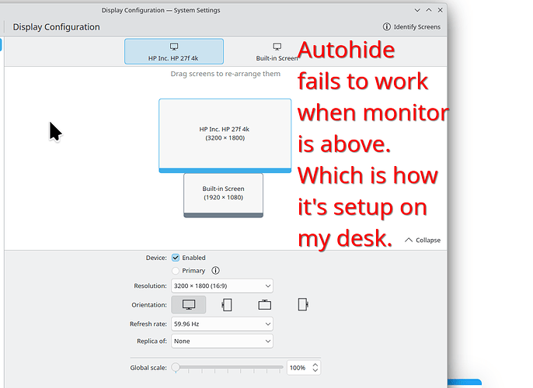533x388 pixels.
Task: Click the monitor icon on the HP 27f tab
Action: pyautogui.click(x=174, y=47)
